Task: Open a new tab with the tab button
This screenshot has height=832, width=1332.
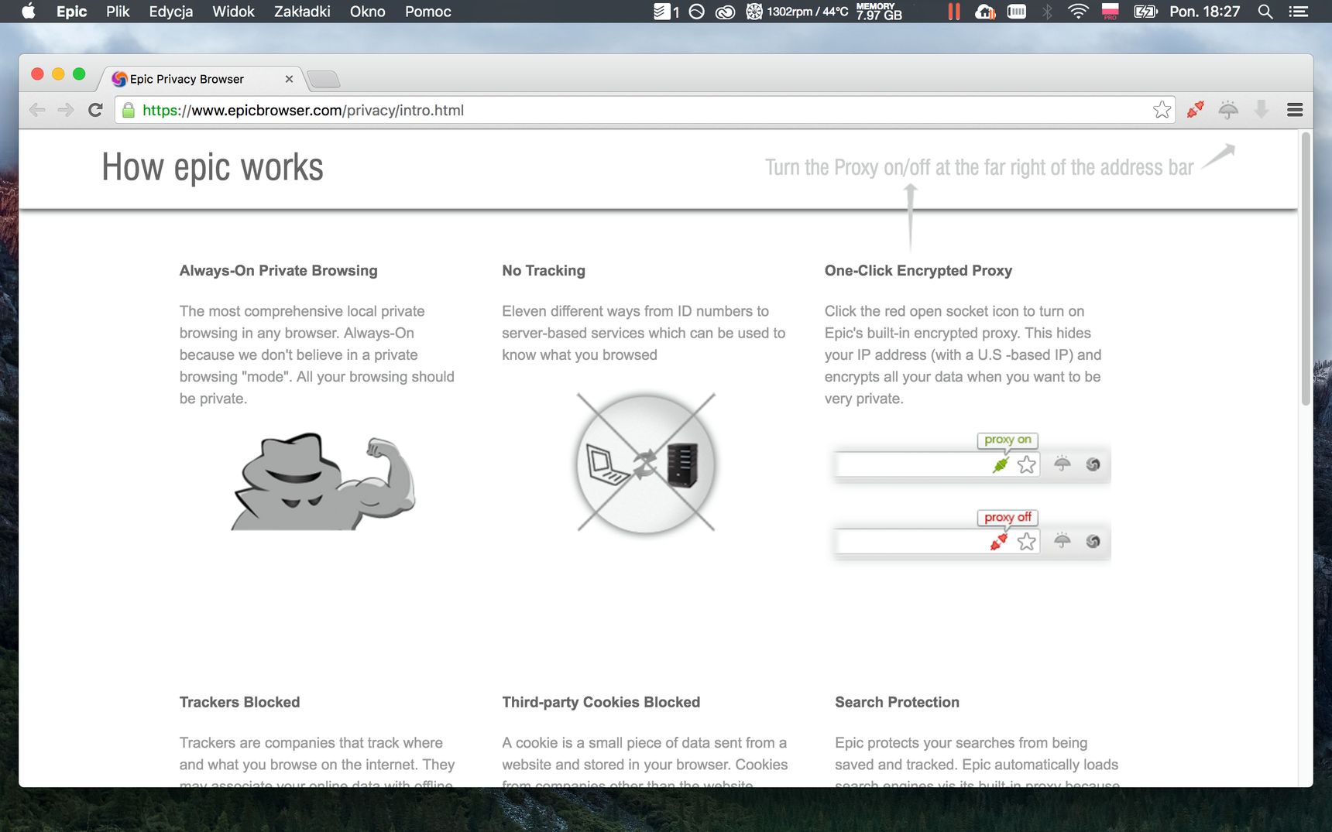Action: pyautogui.click(x=323, y=79)
